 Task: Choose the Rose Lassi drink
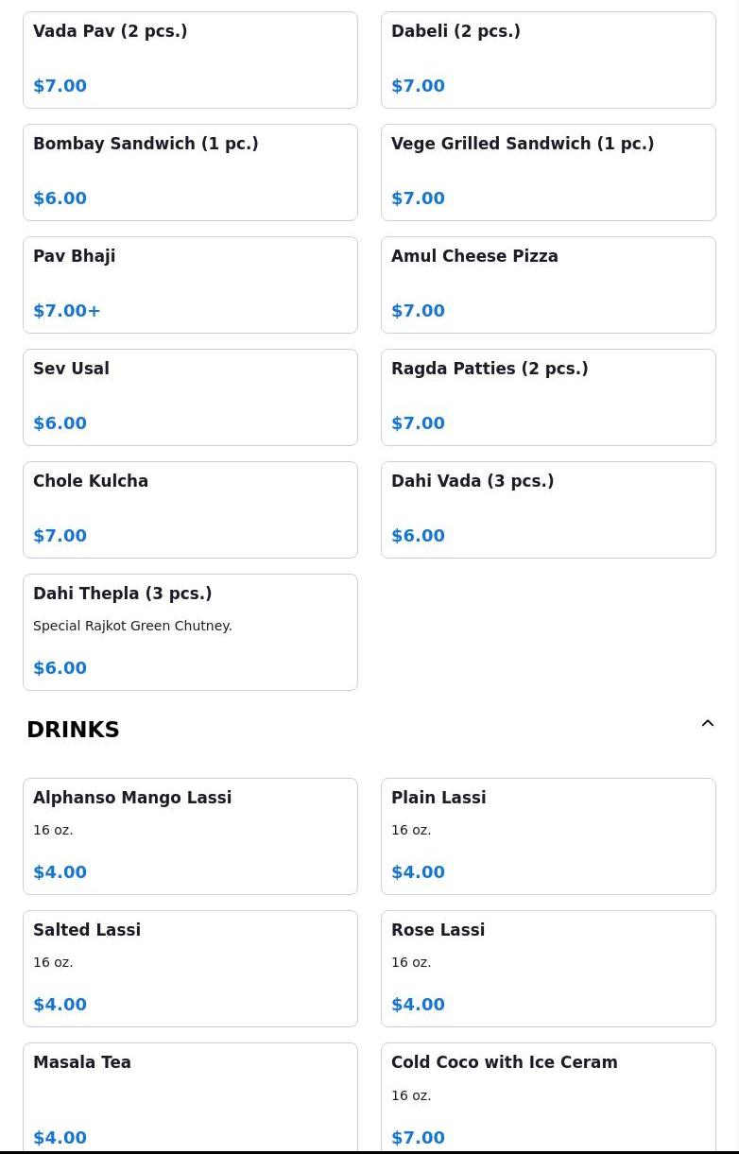tap(548, 968)
